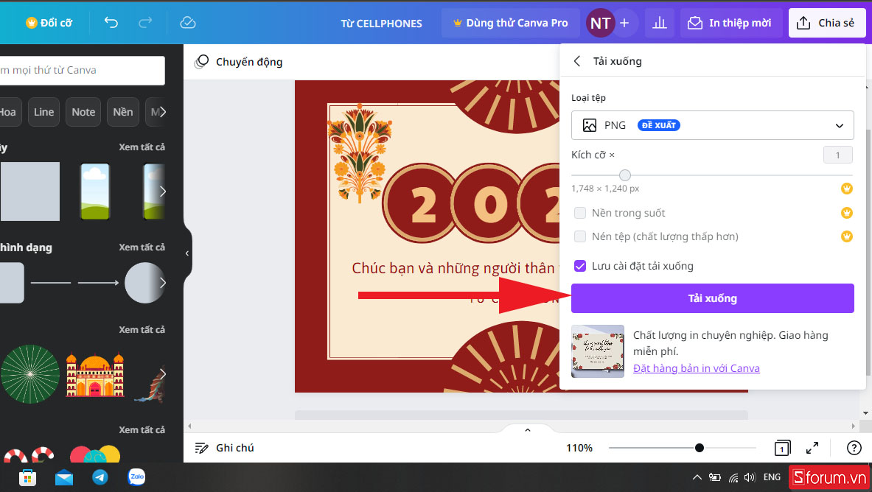Click the Canva Pro crown beside size slider

pos(846,188)
